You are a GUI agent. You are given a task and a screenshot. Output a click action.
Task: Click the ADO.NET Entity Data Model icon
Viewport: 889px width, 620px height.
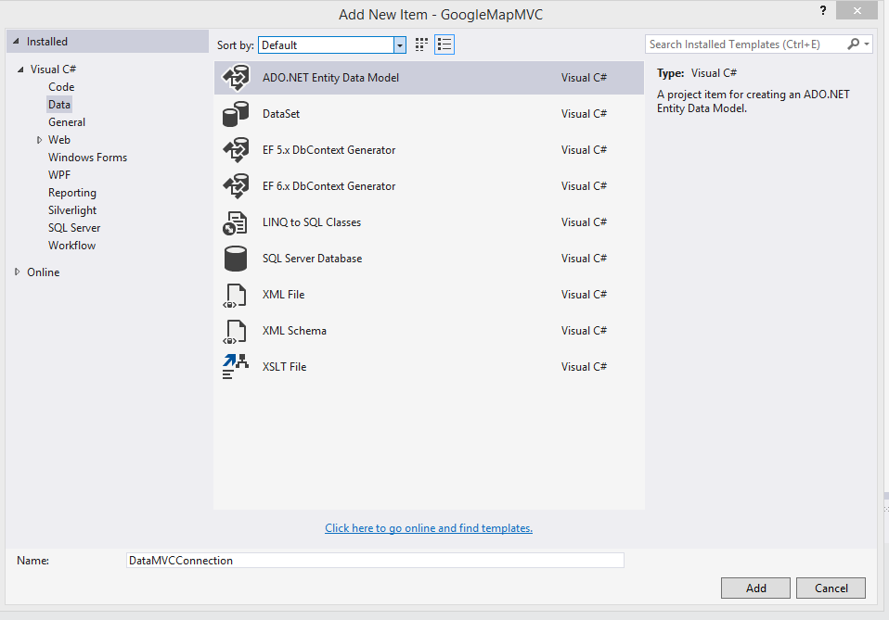coord(236,78)
